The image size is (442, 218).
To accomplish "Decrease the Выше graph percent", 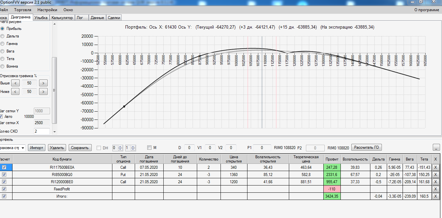I will 16,83.
